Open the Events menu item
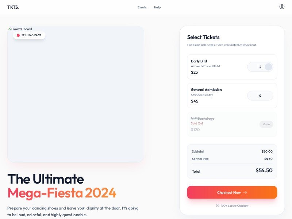This screenshot has width=292, height=219. point(142,7)
